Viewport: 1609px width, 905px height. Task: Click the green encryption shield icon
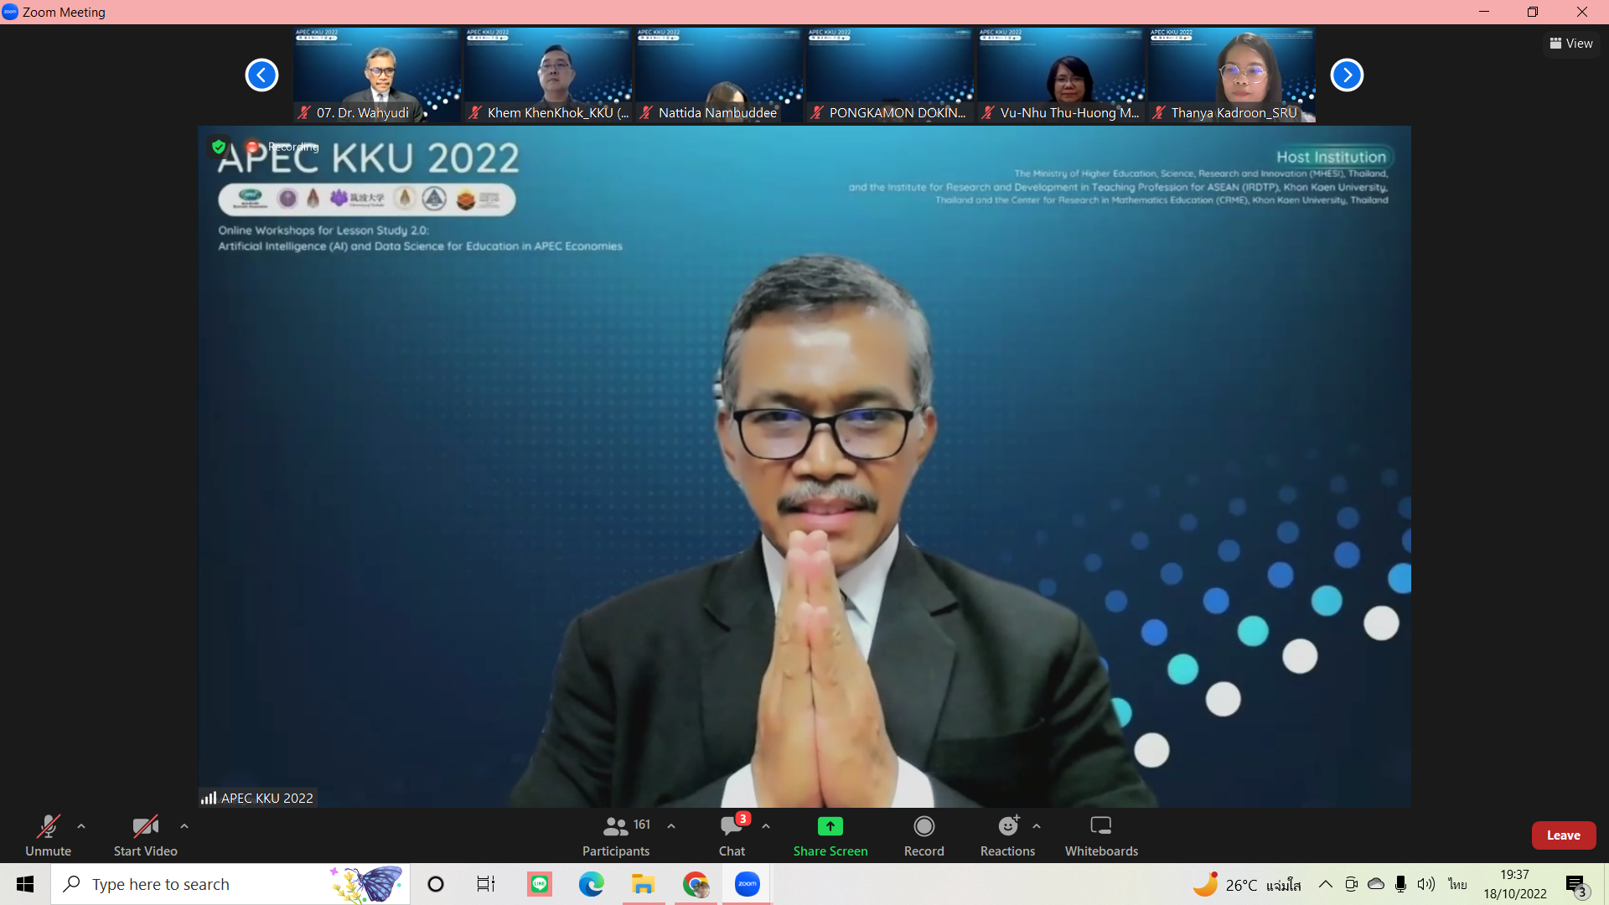[219, 147]
